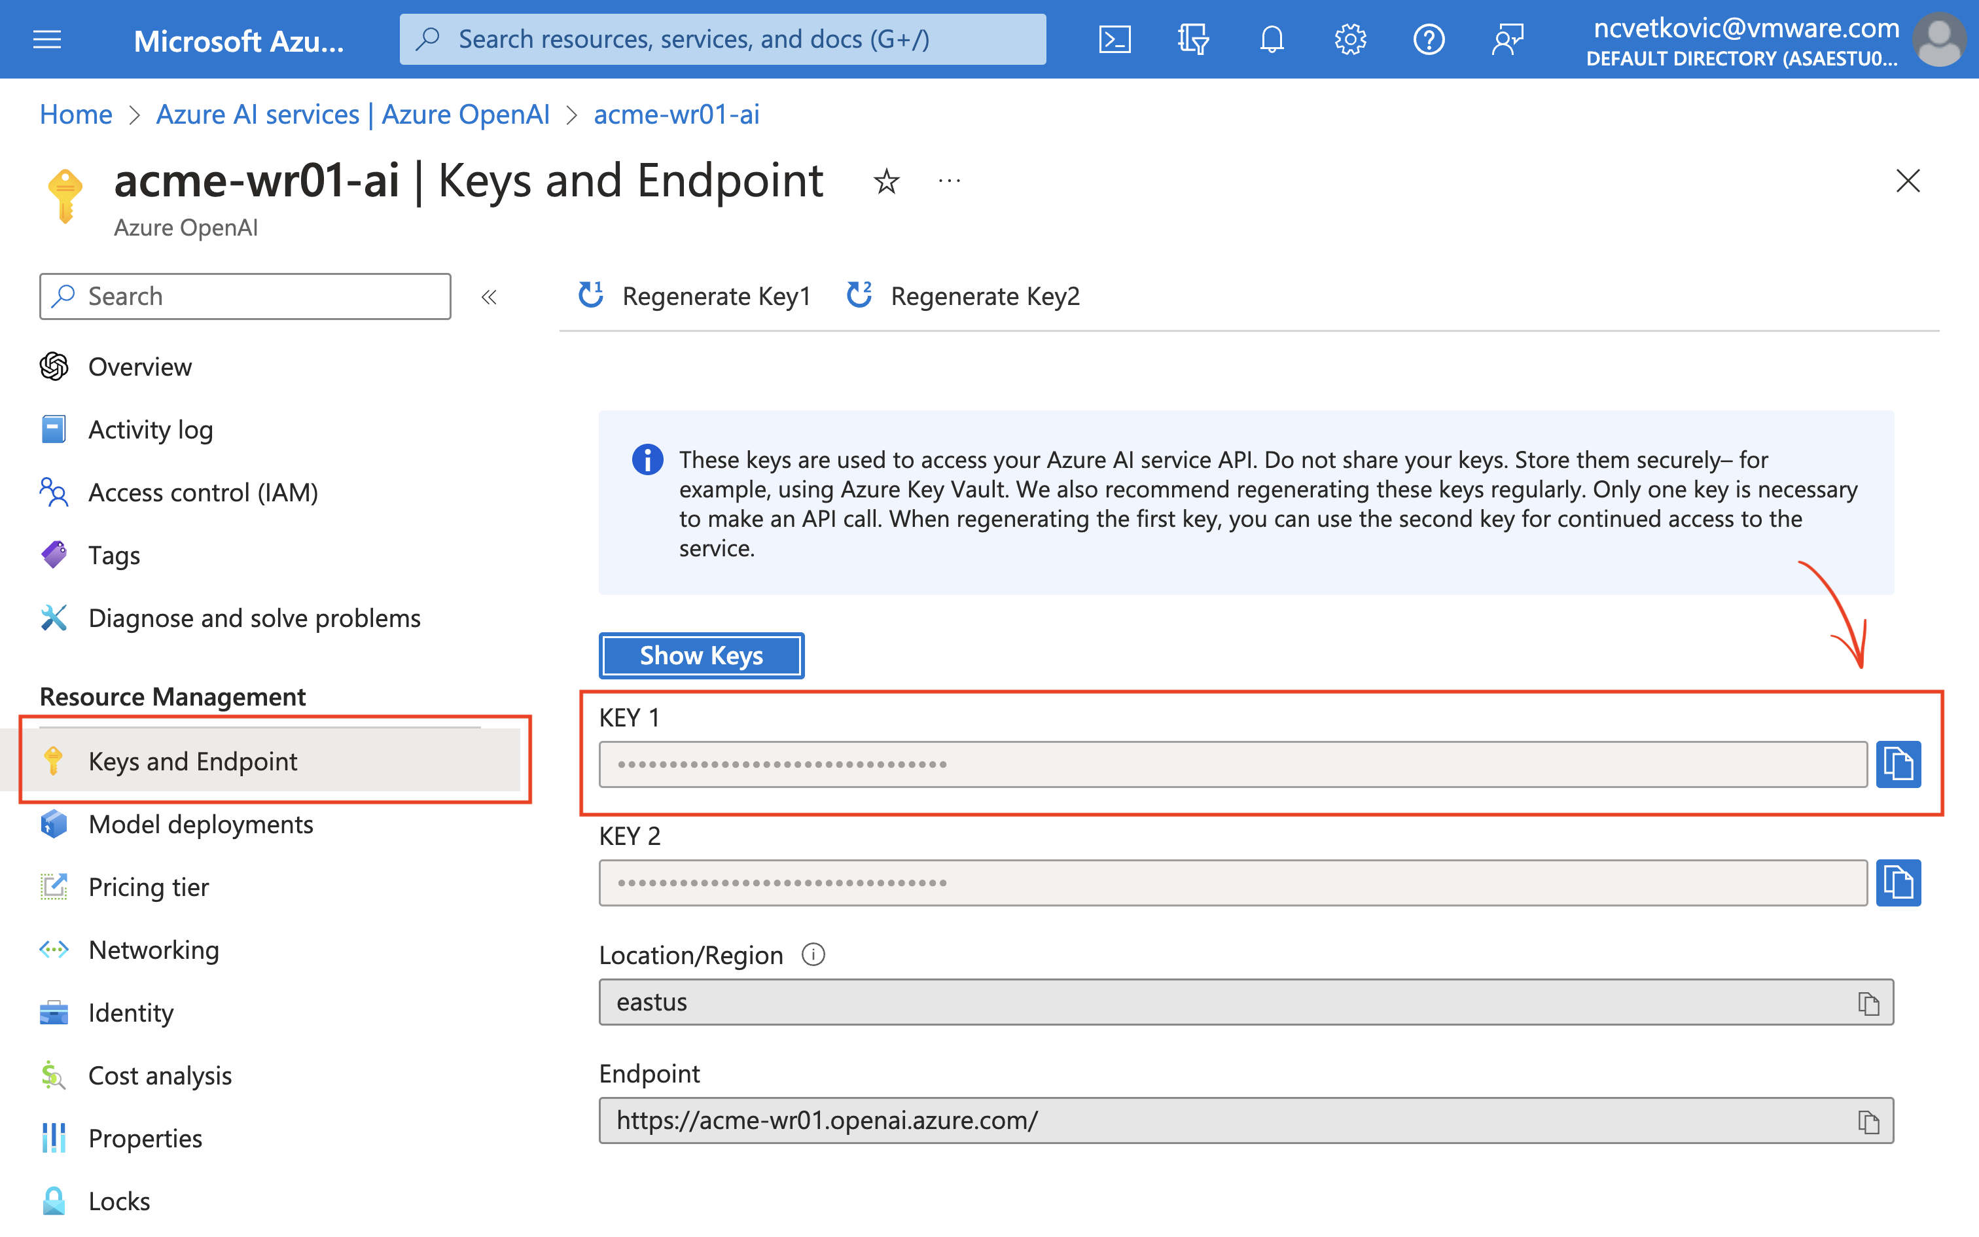Open the more options ellipsis beside title

click(x=950, y=181)
